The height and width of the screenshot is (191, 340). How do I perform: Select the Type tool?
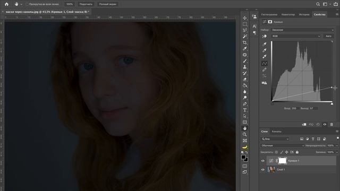coord(244,110)
